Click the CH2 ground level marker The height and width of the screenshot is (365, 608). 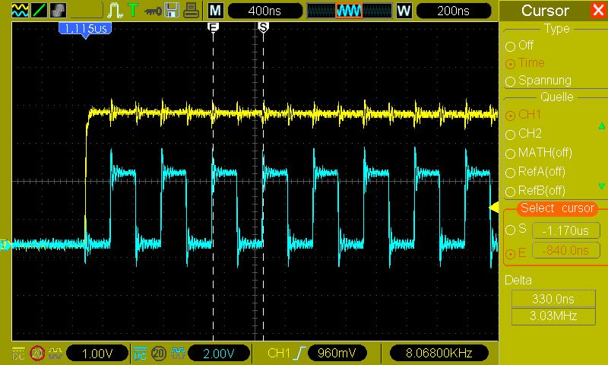pyautogui.click(x=5, y=245)
